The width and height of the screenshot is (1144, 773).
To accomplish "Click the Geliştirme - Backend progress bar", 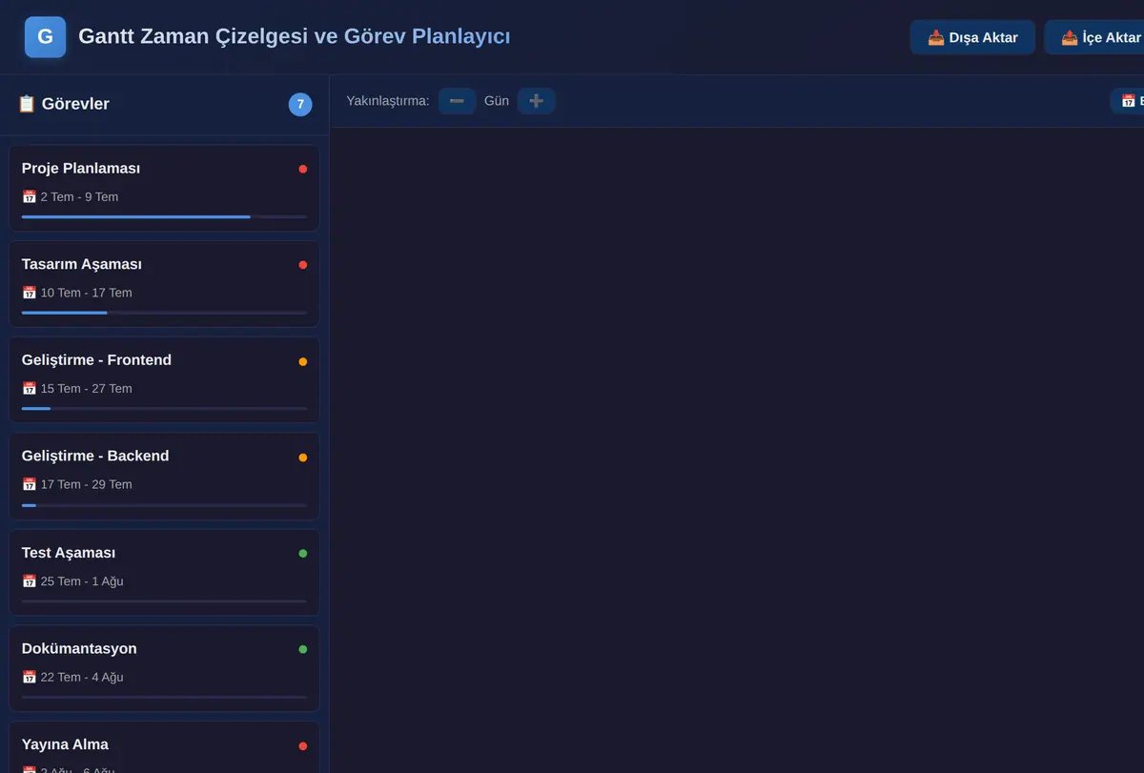I will pyautogui.click(x=164, y=504).
